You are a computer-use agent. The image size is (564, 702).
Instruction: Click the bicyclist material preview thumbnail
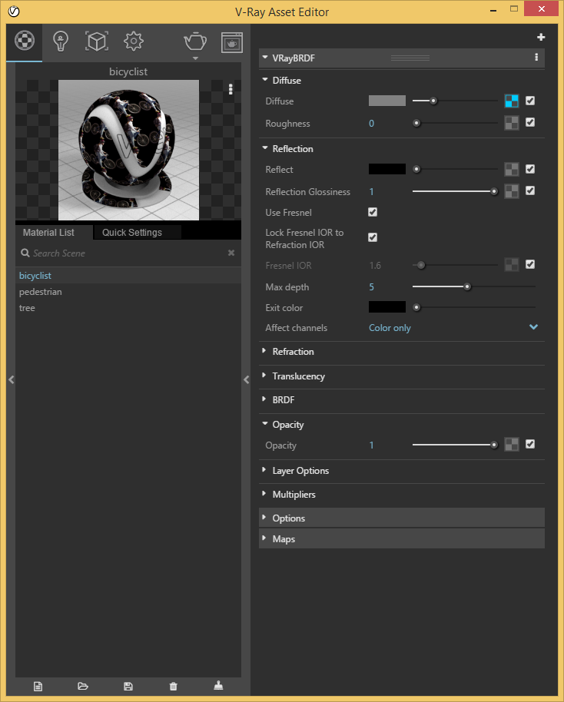click(128, 150)
